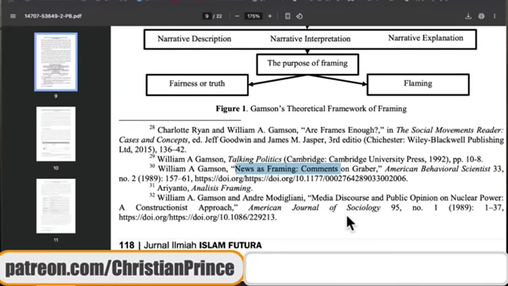Click the zoom in plus button
The width and height of the screenshot is (508, 286).
click(x=270, y=16)
